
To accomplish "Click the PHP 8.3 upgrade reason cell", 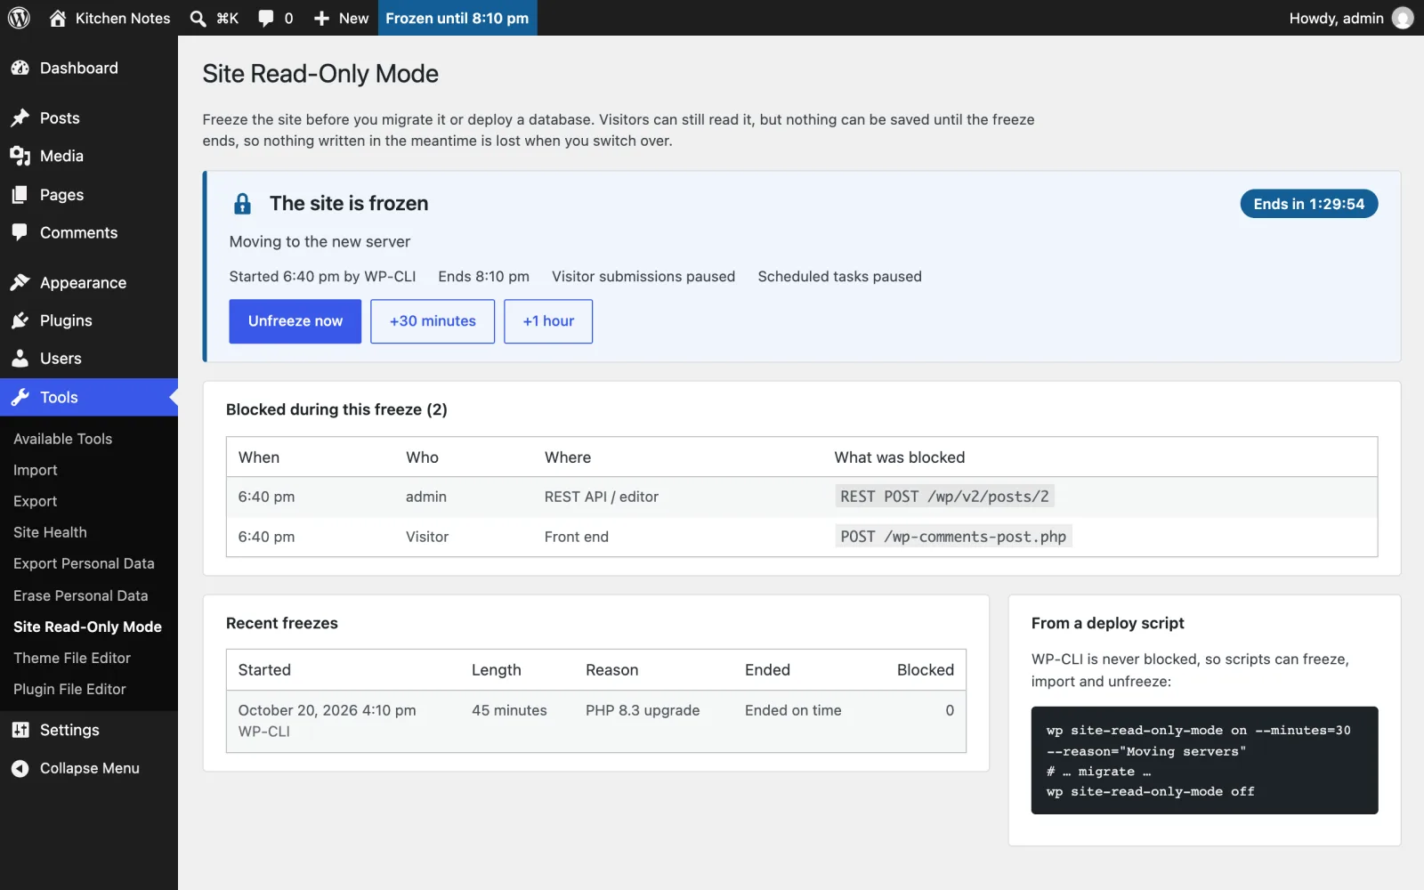I will (x=643, y=710).
